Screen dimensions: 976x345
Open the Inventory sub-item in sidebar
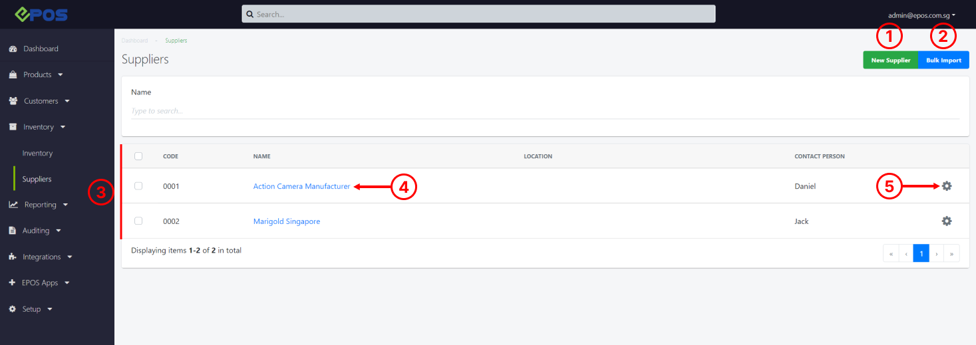(x=37, y=154)
